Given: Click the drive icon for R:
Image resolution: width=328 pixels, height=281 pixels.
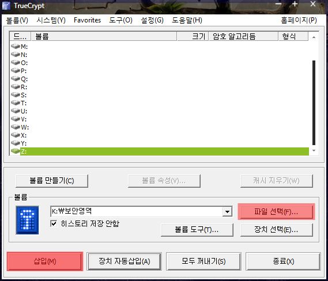Looking at the screenshot, I should pyautogui.click(x=16, y=86).
